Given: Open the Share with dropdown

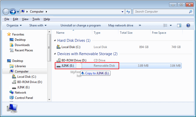Looking at the screenshot, I should 38,25.
